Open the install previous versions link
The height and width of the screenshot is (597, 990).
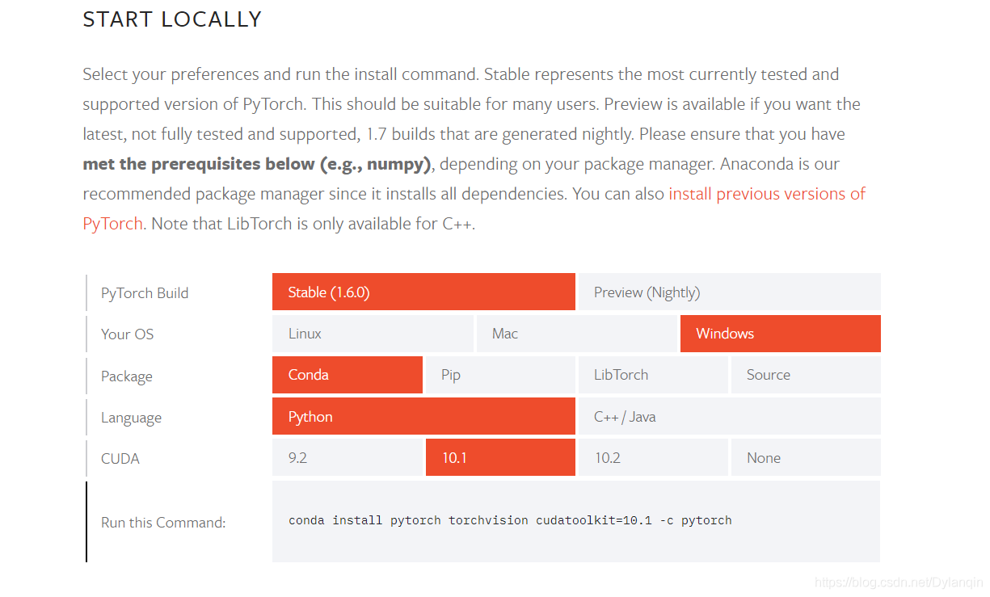click(766, 194)
